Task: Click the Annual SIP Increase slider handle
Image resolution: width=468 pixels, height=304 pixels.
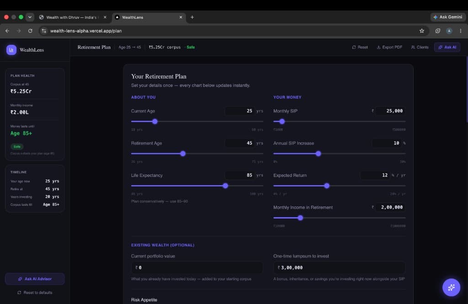Action: click(318, 154)
